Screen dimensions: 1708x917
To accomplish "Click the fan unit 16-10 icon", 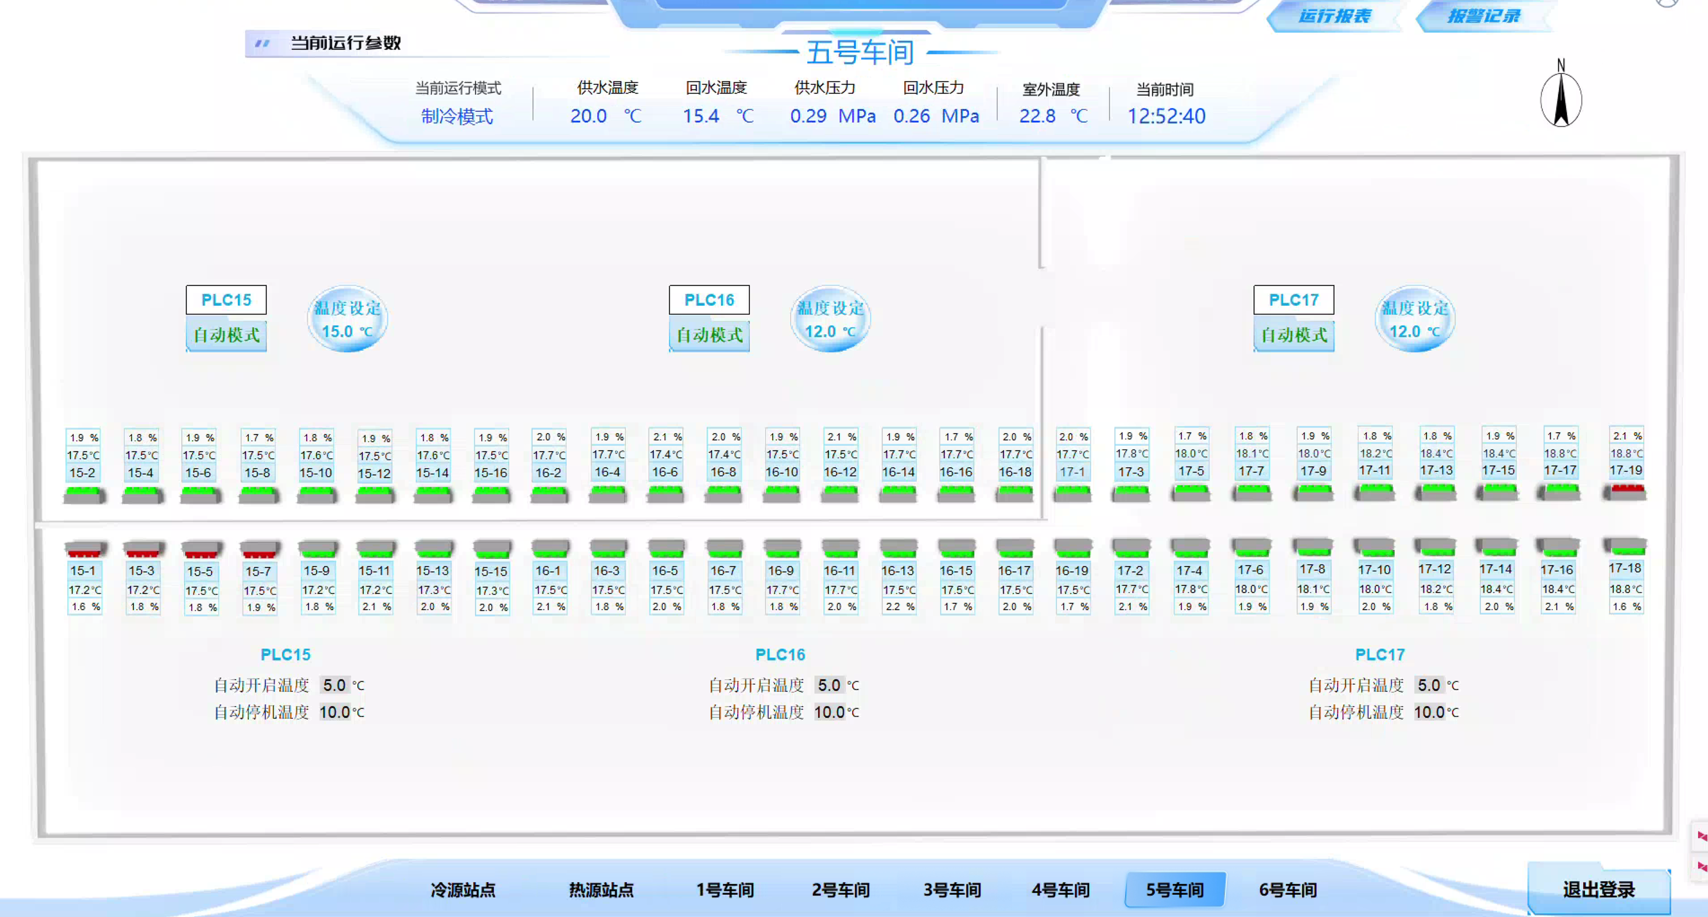I will (782, 494).
